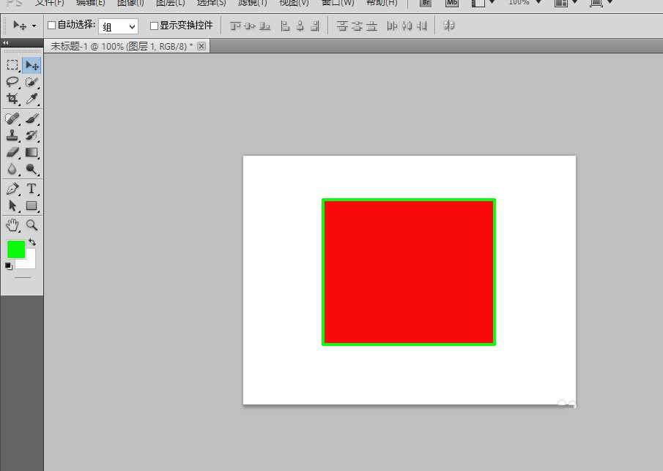Tick the 显示变换控件 checkbox
Screen dimensions: 663x471
[x=154, y=26]
